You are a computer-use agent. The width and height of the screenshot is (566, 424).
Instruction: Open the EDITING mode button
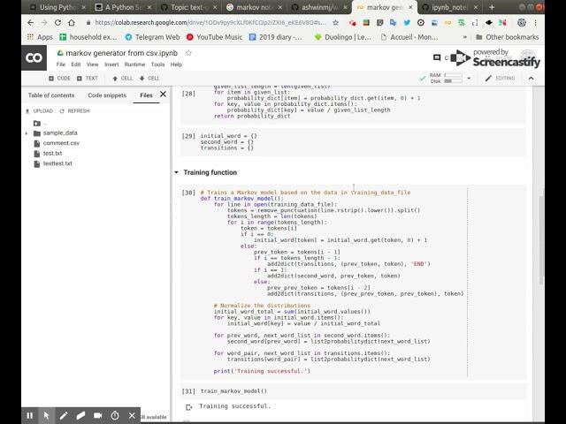click(500, 79)
